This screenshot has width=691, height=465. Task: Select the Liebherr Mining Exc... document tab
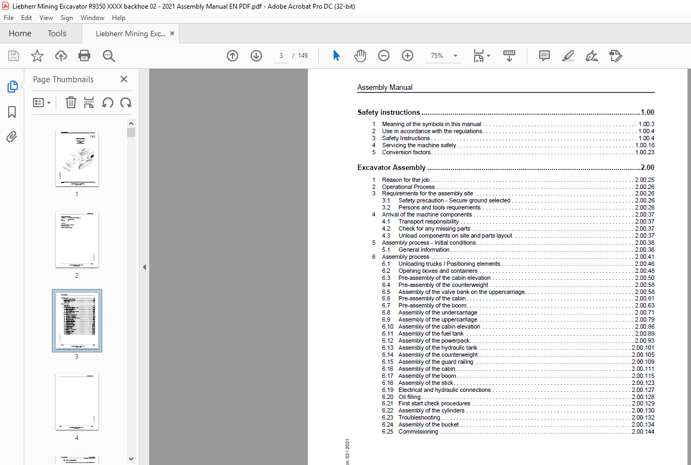[130, 34]
